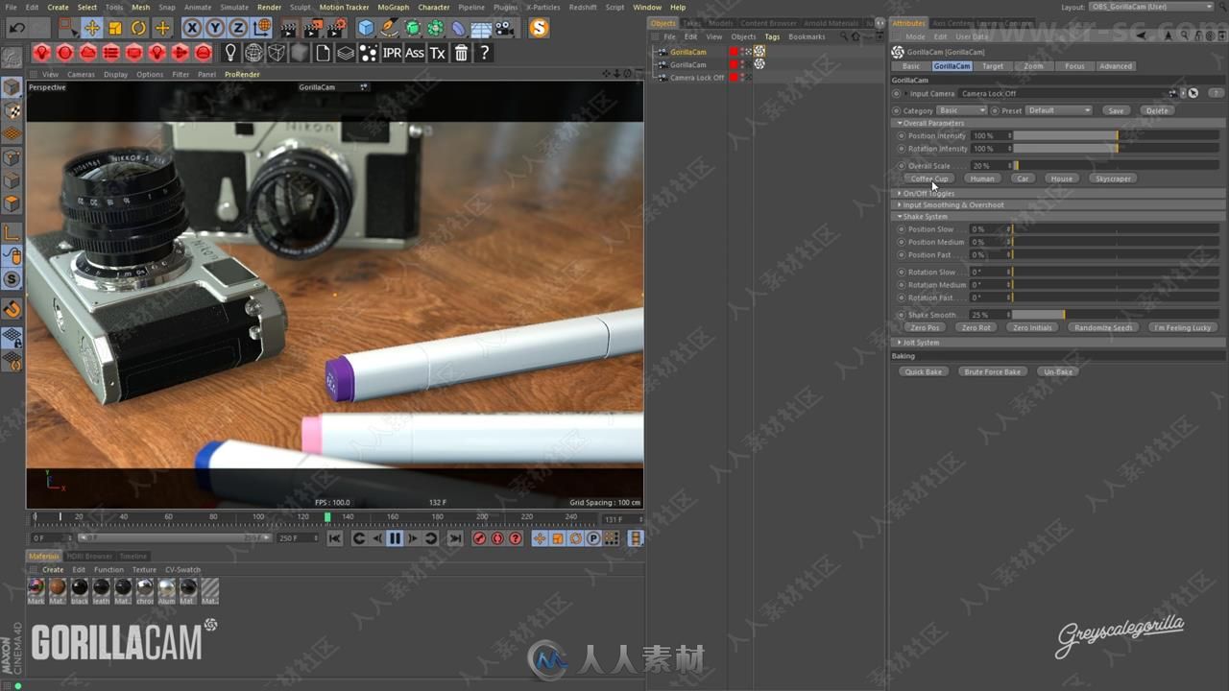1229x691 pixels.
Task: Click the Ass toolbar icon
Action: 415,53
